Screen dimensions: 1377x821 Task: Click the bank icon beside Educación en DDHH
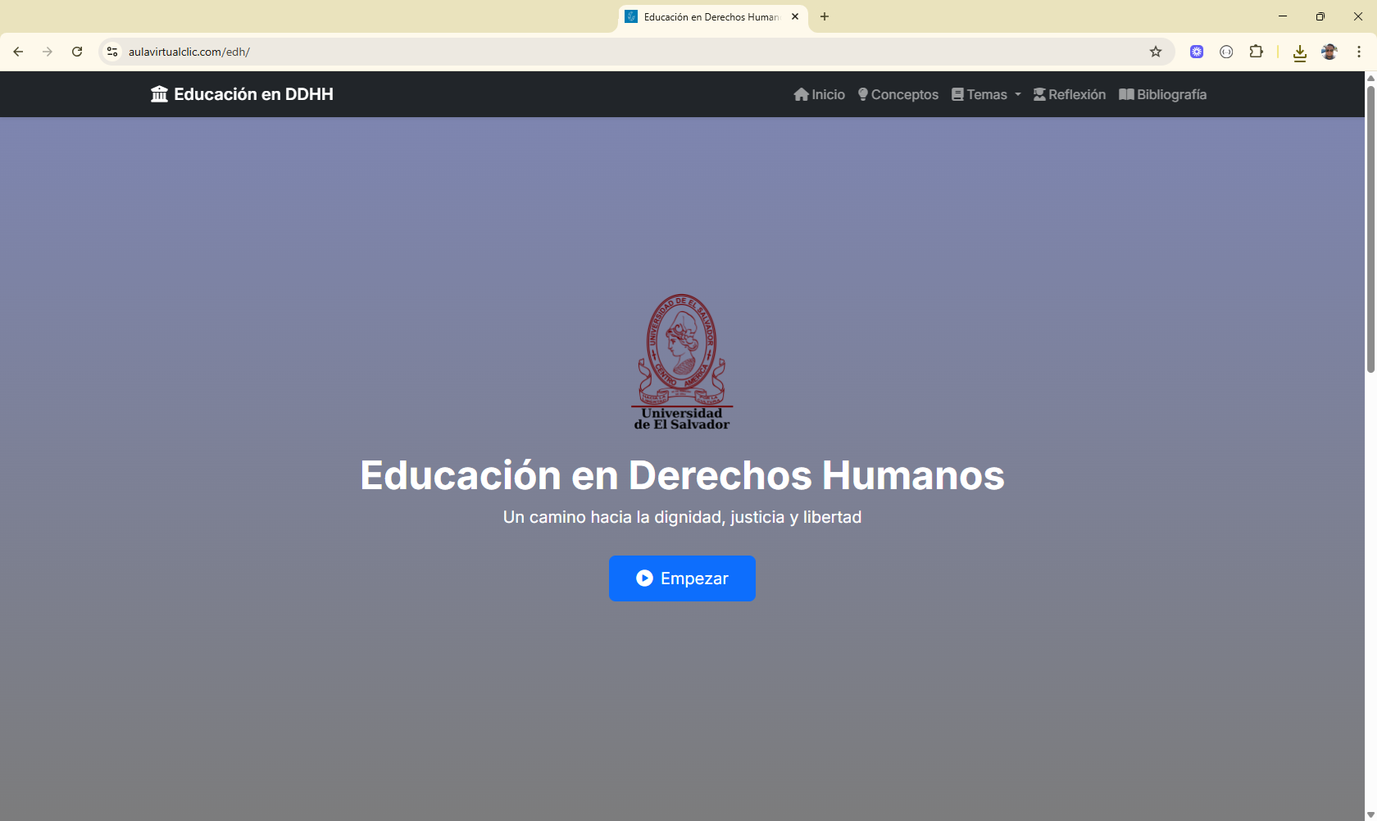pos(158,93)
